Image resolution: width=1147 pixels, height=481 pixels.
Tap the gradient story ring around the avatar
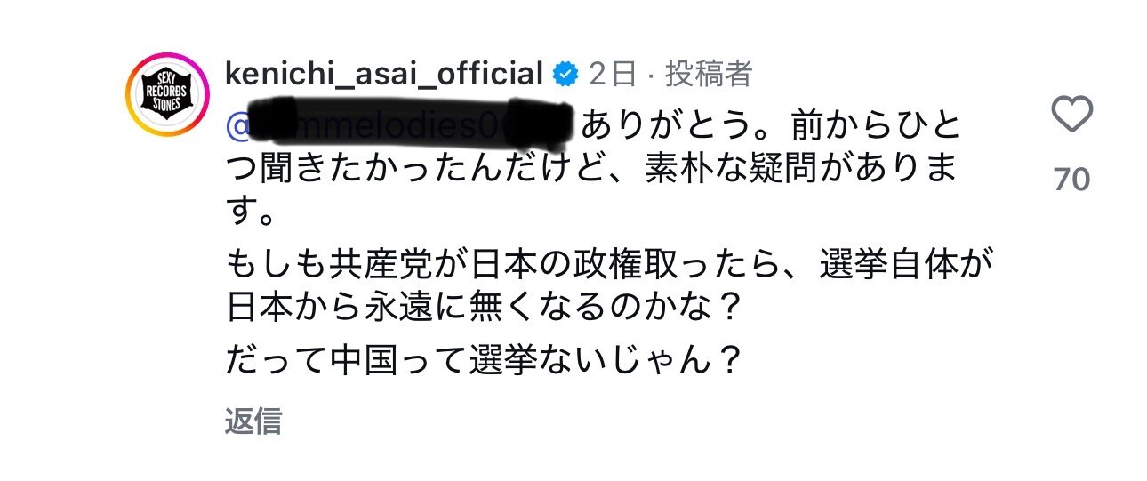coord(167,93)
